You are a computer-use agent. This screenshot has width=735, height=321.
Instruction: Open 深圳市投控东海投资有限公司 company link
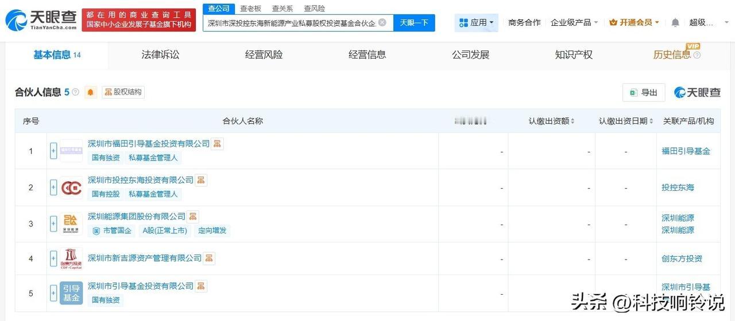[x=141, y=180]
